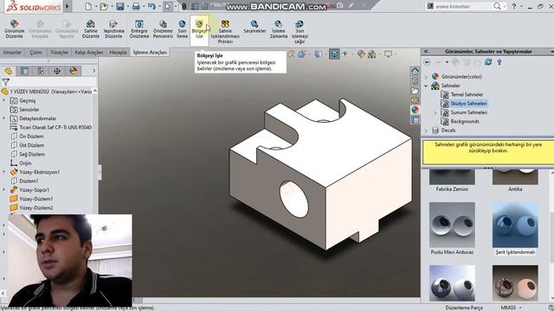This screenshot has width=554, height=311.
Task: Switch to the Unsurlar tab
Action: point(12,52)
